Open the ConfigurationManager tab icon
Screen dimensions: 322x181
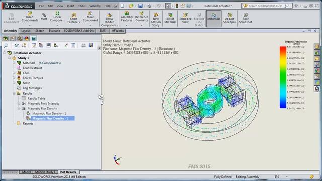(19, 38)
